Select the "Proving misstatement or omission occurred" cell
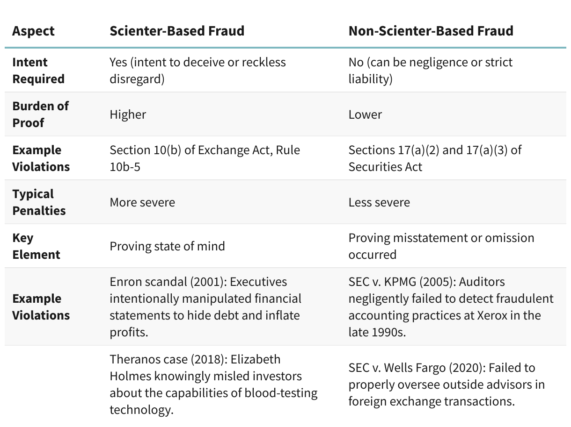571x427 pixels. point(441,246)
